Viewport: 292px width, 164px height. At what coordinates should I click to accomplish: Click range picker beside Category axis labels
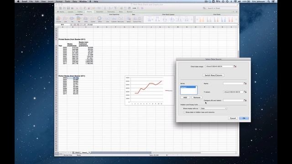click(245, 100)
